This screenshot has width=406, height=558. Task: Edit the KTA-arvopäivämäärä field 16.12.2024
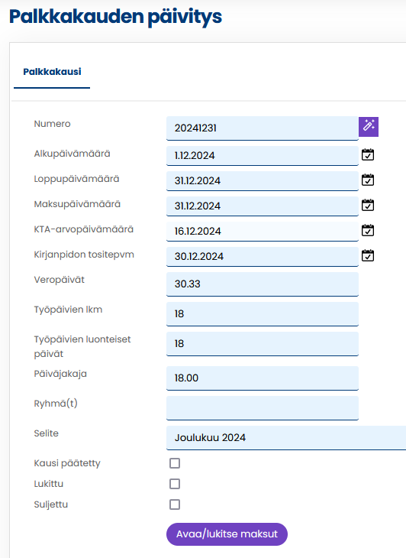[x=262, y=232]
